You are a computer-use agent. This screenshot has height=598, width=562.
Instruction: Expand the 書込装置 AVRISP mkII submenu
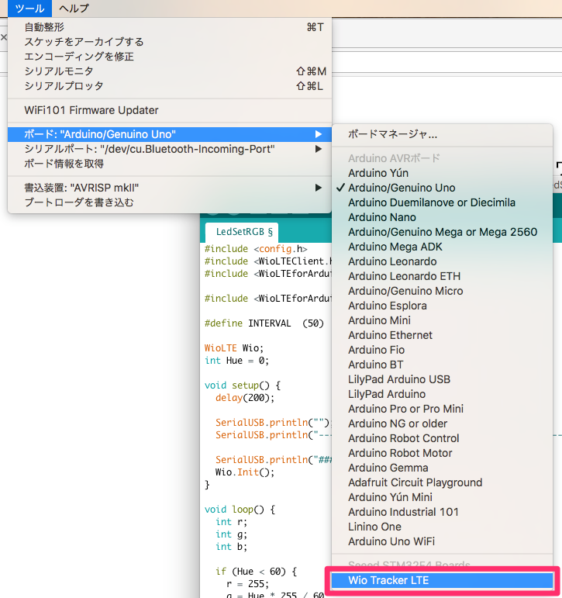[318, 188]
